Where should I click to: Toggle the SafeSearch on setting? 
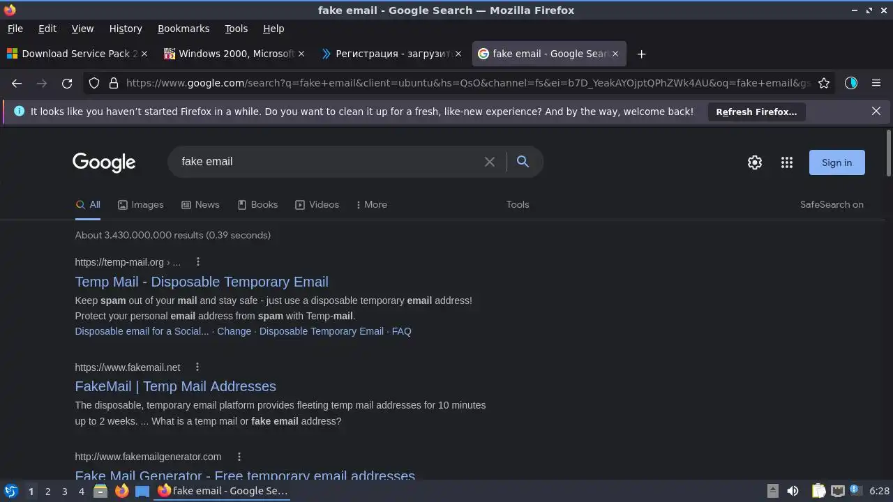coord(832,204)
